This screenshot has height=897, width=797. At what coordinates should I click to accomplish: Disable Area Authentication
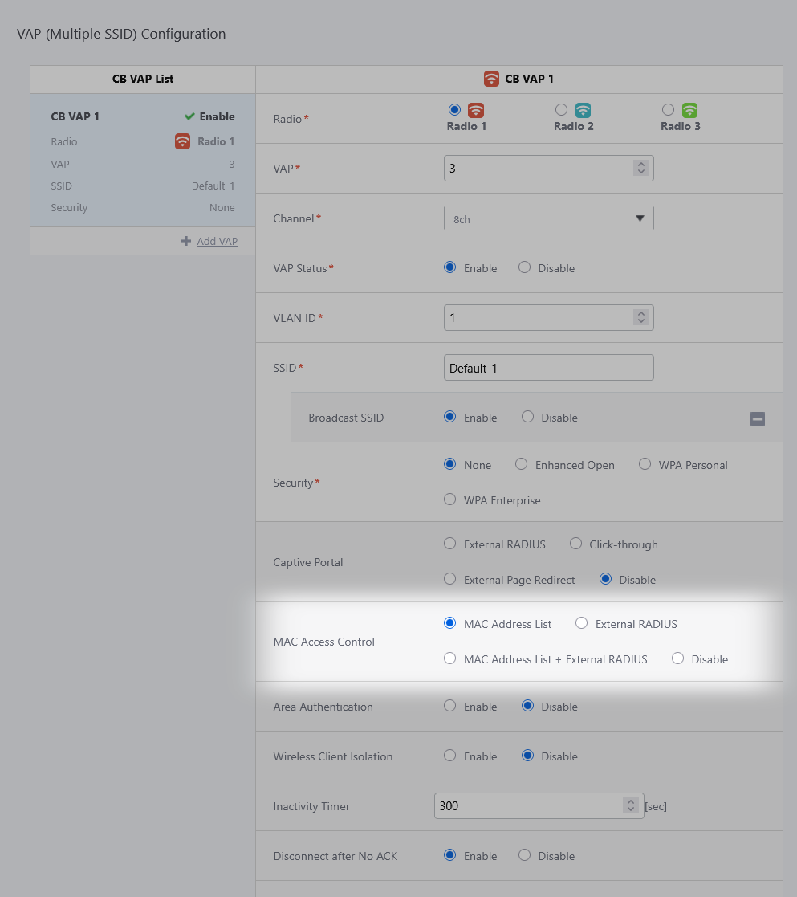[527, 706]
